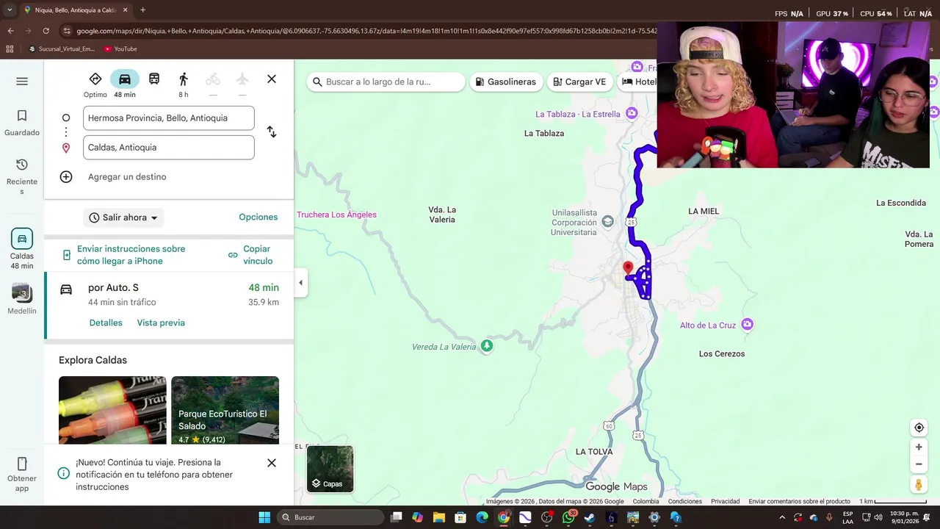
Task: Click the Agregar un destino plus icon
Action: coord(66,177)
